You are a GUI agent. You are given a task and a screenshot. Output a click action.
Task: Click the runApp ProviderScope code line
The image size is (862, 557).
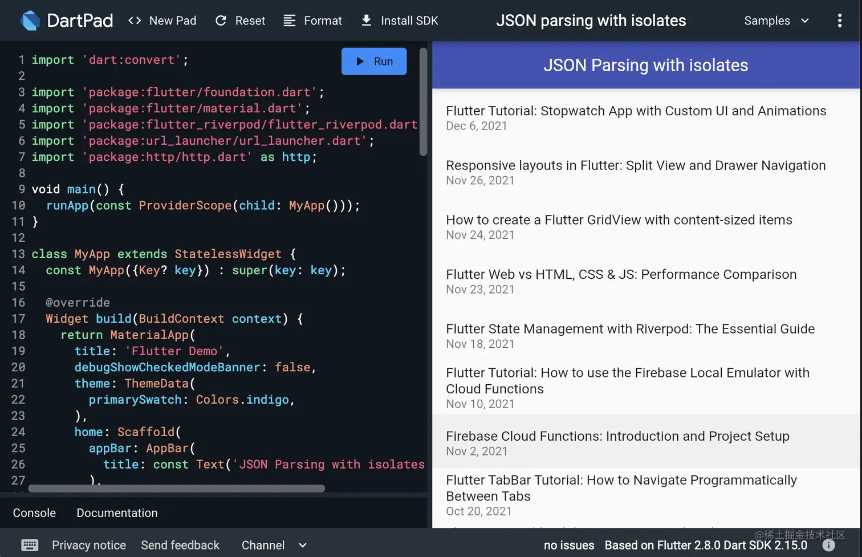point(203,205)
